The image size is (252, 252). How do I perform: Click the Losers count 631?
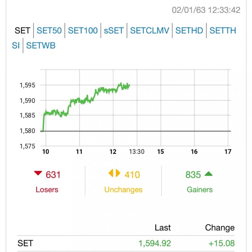click(53, 175)
